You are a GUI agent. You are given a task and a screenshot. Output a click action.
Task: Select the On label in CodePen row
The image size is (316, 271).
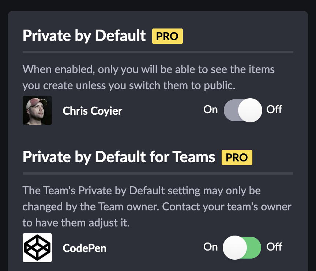coord(210,247)
